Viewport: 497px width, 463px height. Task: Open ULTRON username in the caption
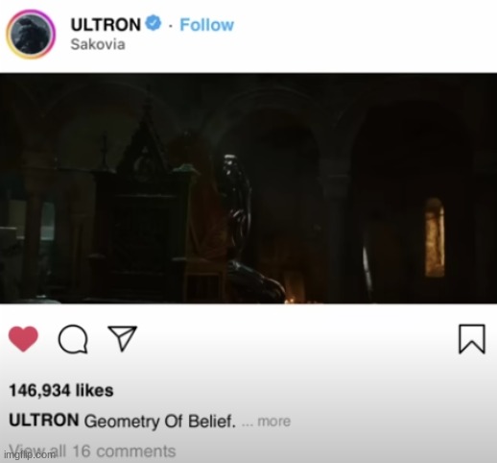[44, 420]
